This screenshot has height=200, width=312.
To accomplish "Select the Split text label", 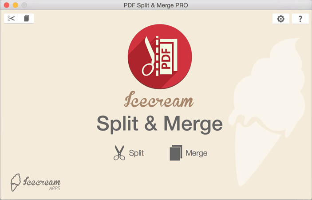I will [136, 153].
